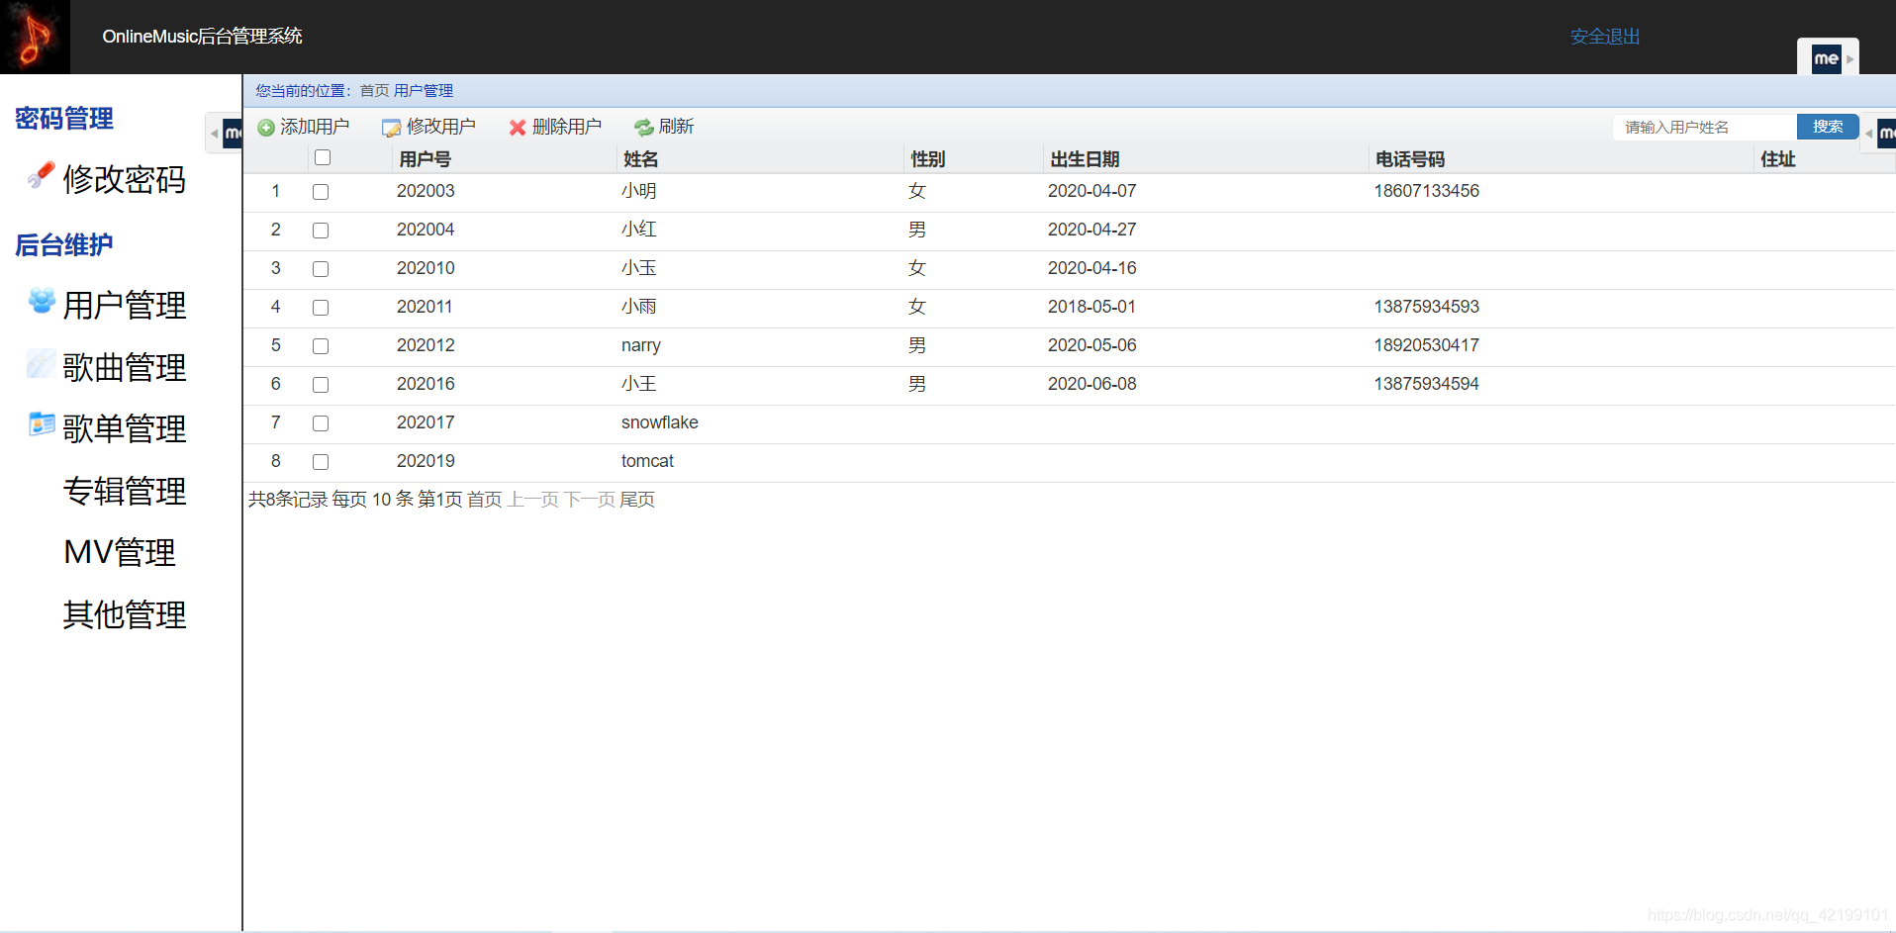This screenshot has width=1896, height=933.
Task: Click the 性别 column header
Action: (927, 159)
